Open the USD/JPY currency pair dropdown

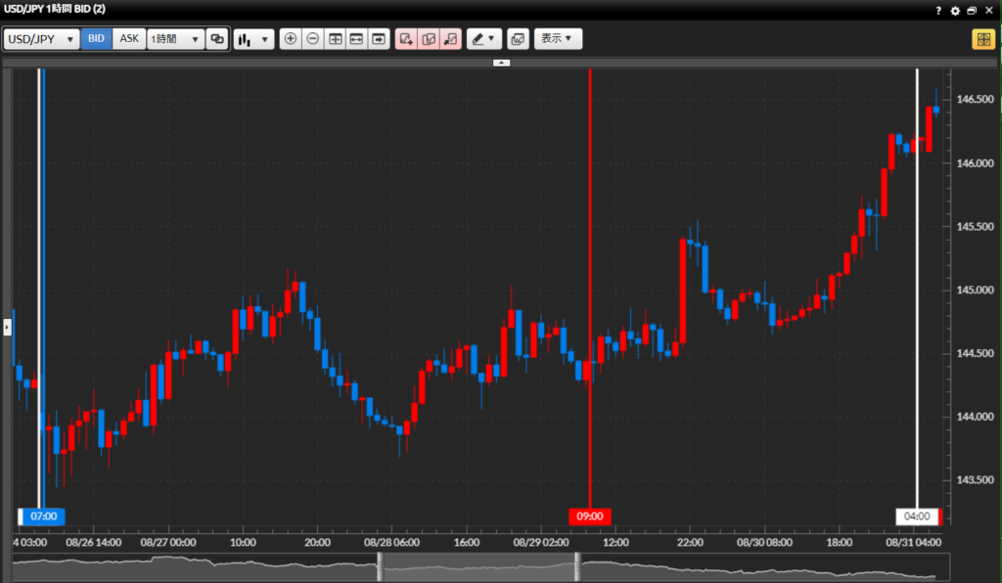click(41, 39)
